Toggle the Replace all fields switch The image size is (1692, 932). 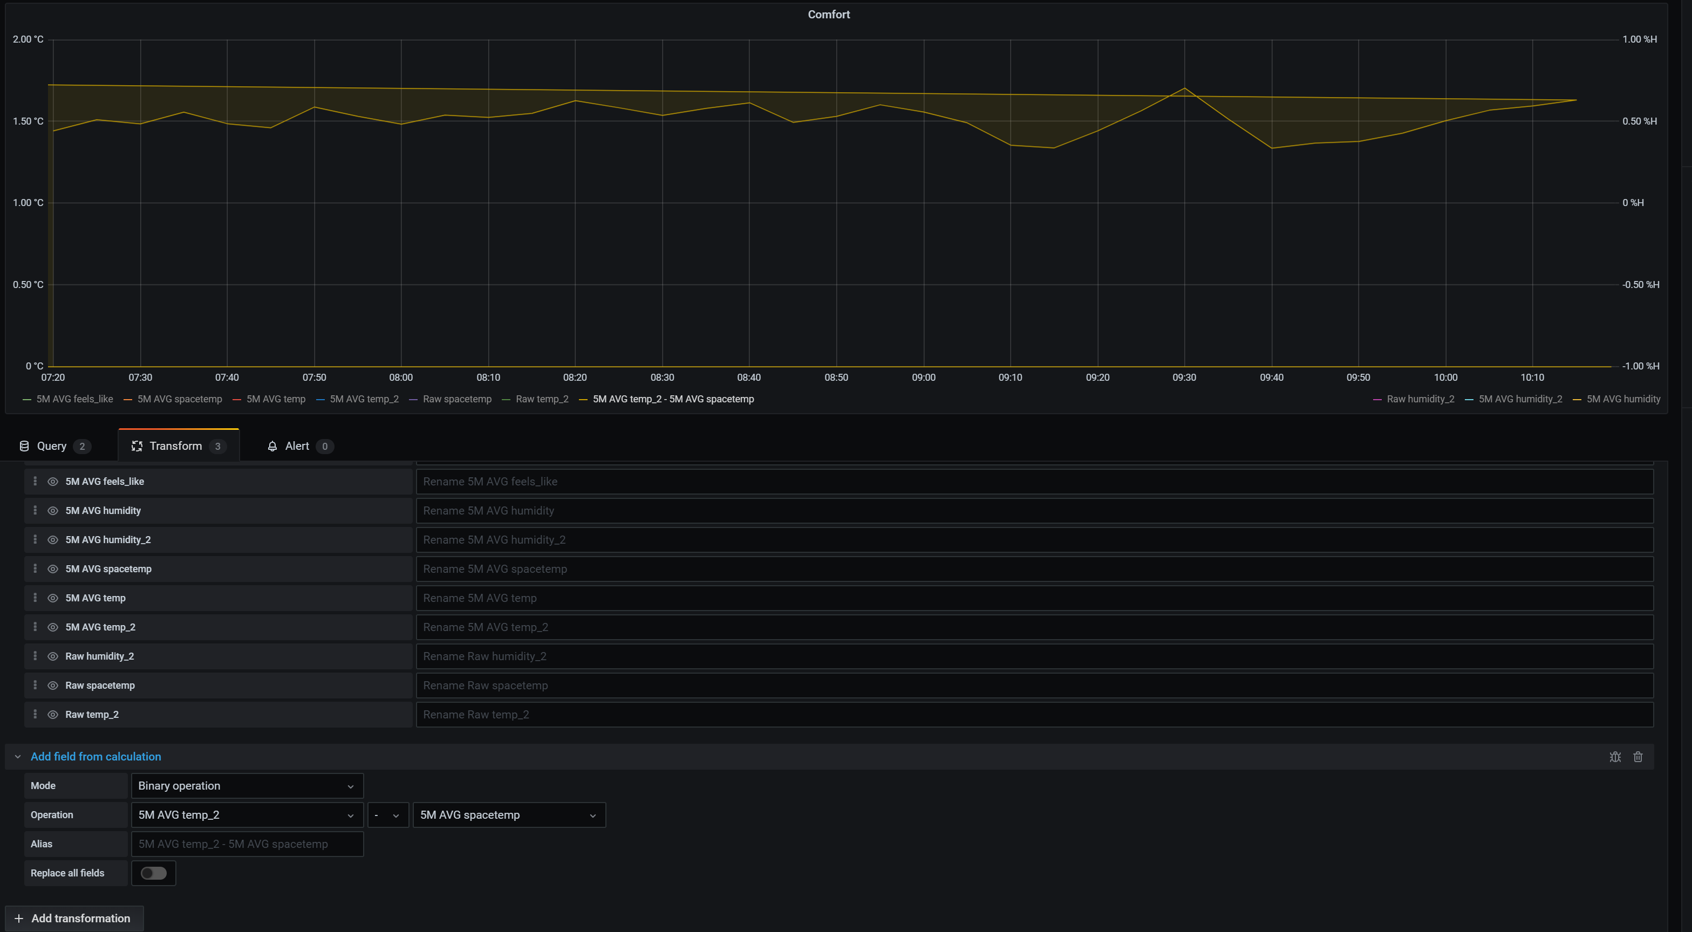153,873
